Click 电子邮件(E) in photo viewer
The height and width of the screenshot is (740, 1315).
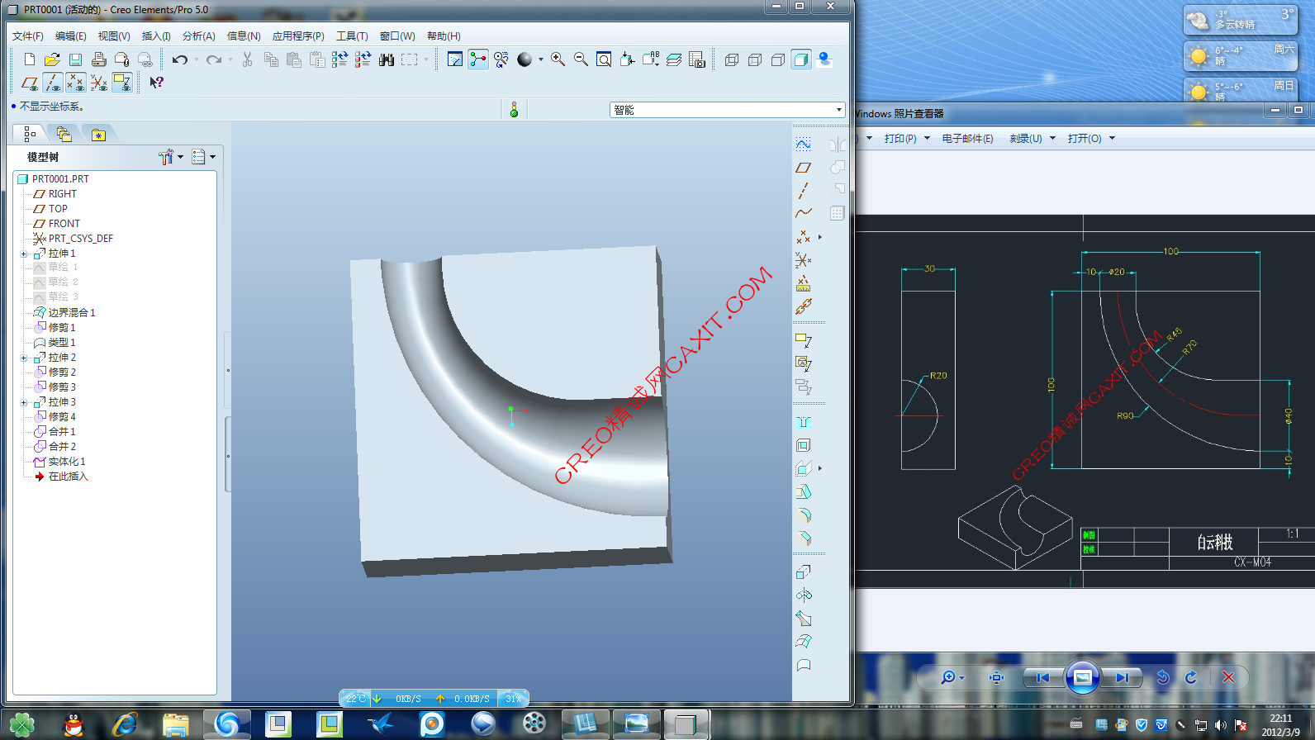click(x=968, y=138)
